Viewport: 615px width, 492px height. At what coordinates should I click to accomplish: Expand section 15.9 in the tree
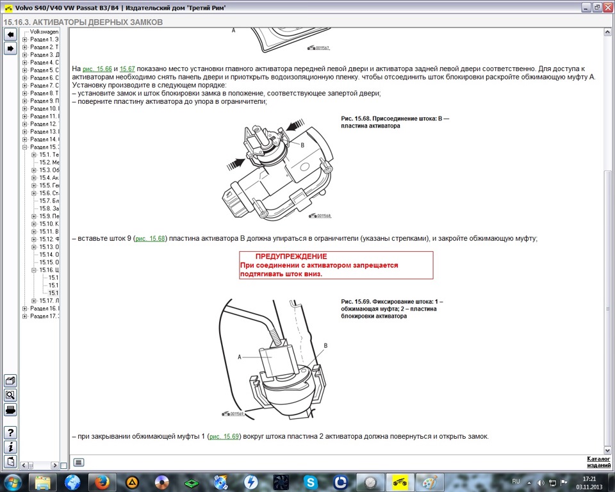tap(34, 216)
